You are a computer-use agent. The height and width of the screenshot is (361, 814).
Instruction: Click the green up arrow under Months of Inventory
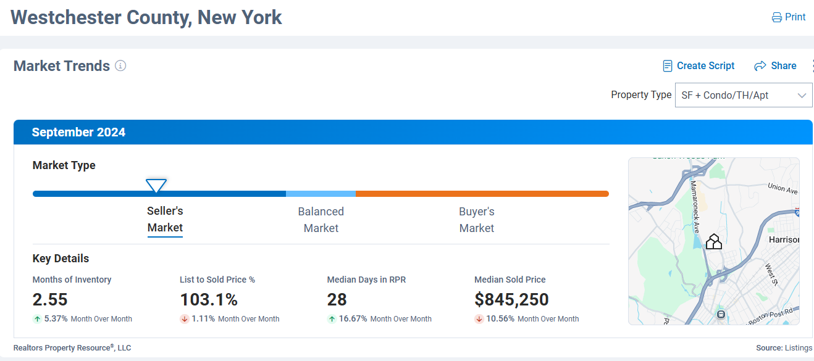(x=38, y=319)
